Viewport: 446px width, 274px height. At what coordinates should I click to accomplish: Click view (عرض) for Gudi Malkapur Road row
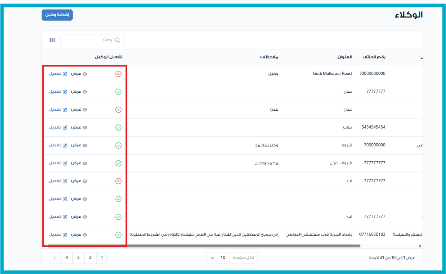(79, 74)
